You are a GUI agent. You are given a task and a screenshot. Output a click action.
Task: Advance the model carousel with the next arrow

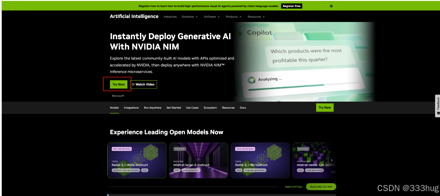(331, 160)
